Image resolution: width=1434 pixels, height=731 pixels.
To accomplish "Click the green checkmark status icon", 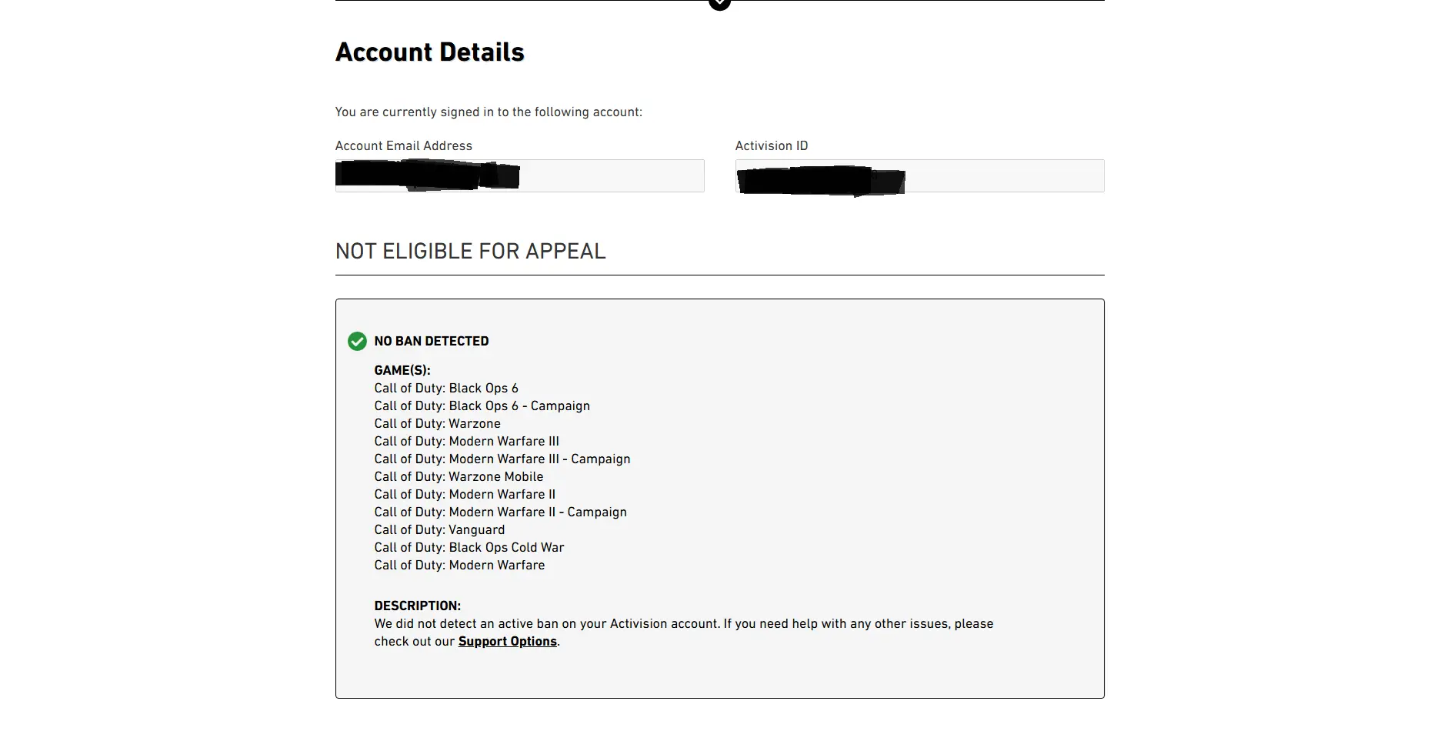I will click(357, 341).
